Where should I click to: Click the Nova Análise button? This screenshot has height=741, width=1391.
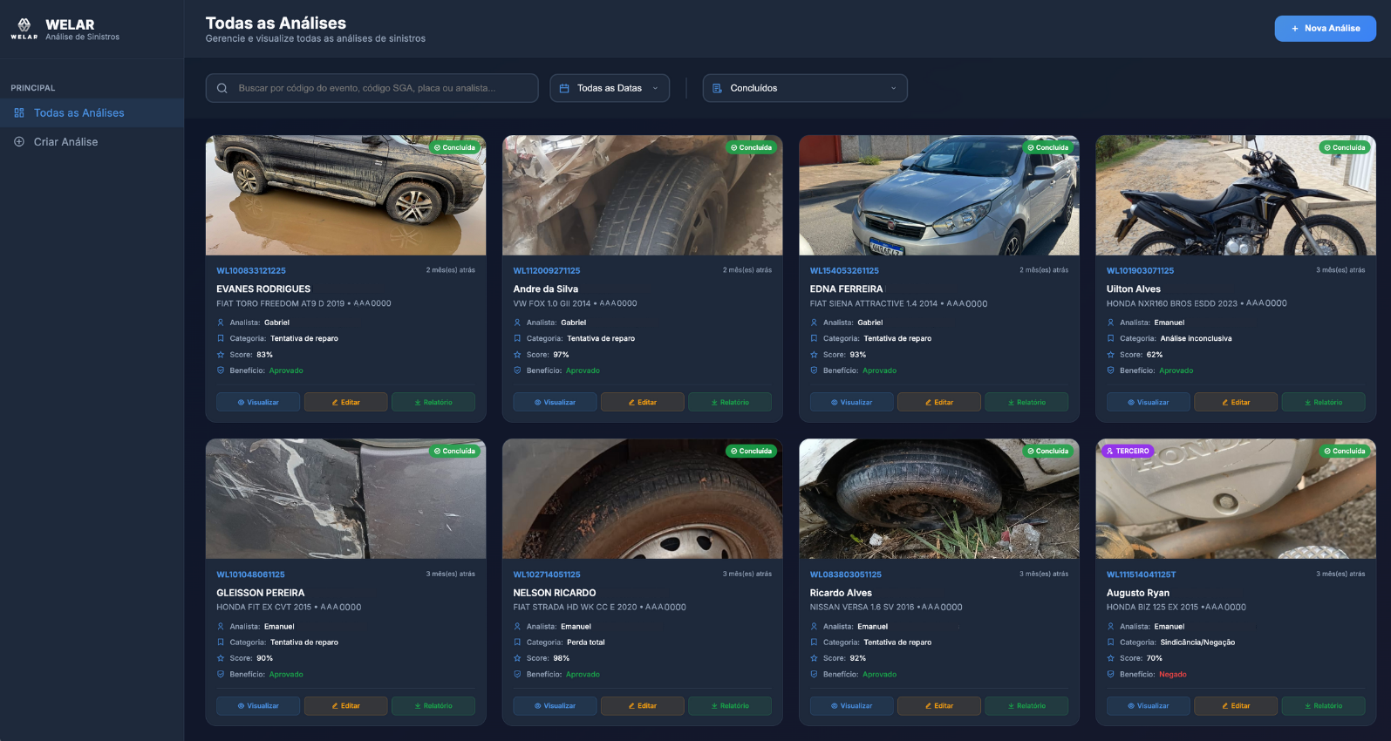(1326, 29)
